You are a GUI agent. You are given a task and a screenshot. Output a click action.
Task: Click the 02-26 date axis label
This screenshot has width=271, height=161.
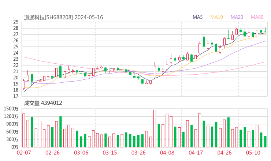[52, 153]
